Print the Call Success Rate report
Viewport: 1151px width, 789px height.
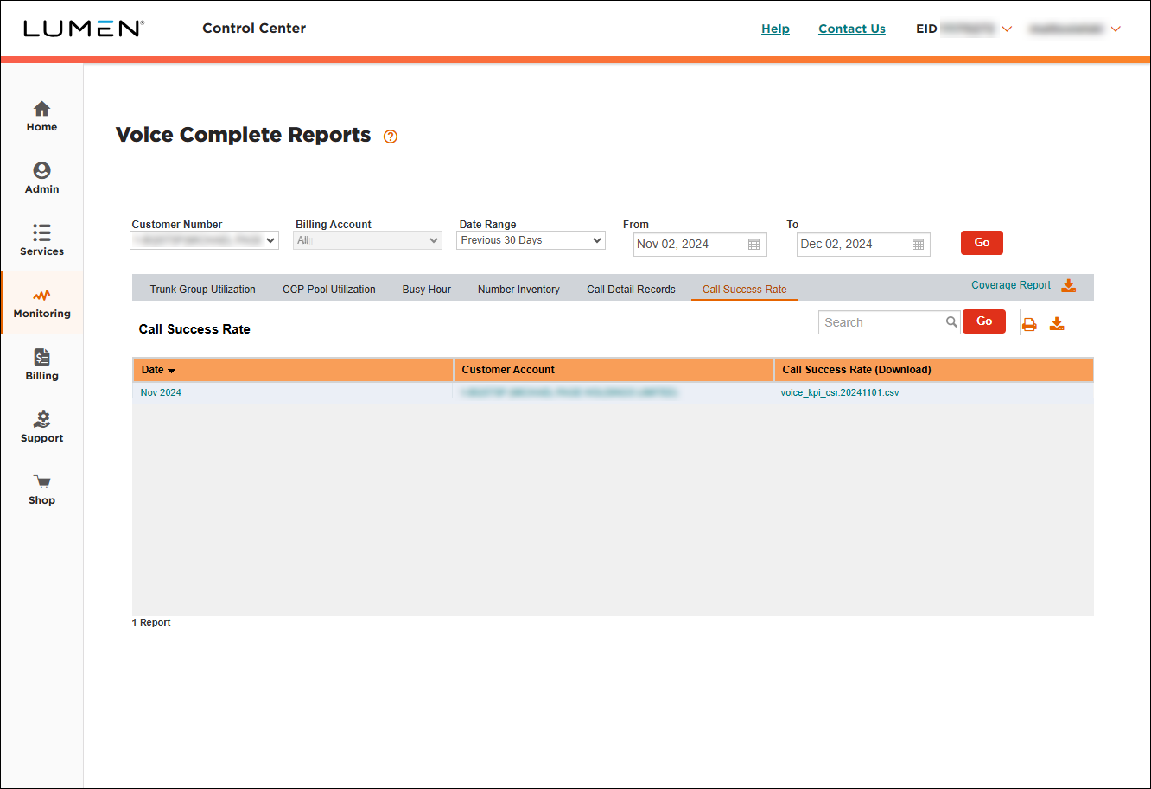click(1029, 321)
